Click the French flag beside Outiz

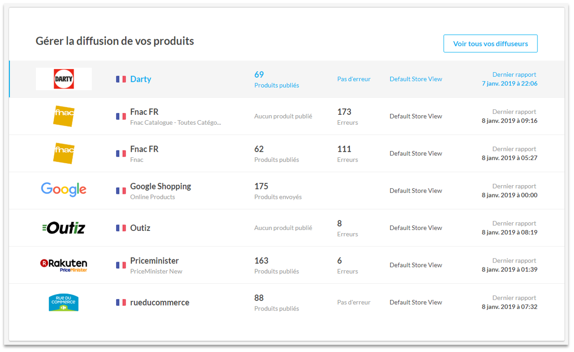tap(121, 228)
